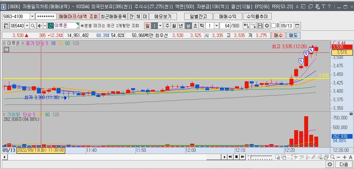Click the 최근매매종목 button
This screenshot has height=169, width=354.
[x=114, y=16]
